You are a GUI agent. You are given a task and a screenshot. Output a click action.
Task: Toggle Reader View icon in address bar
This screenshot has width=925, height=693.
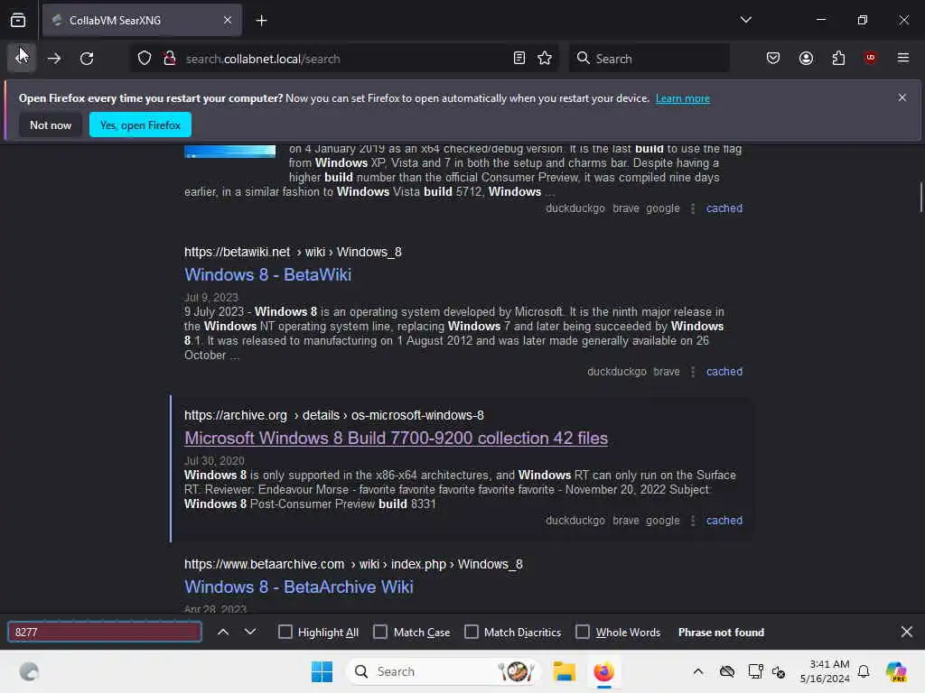point(519,59)
